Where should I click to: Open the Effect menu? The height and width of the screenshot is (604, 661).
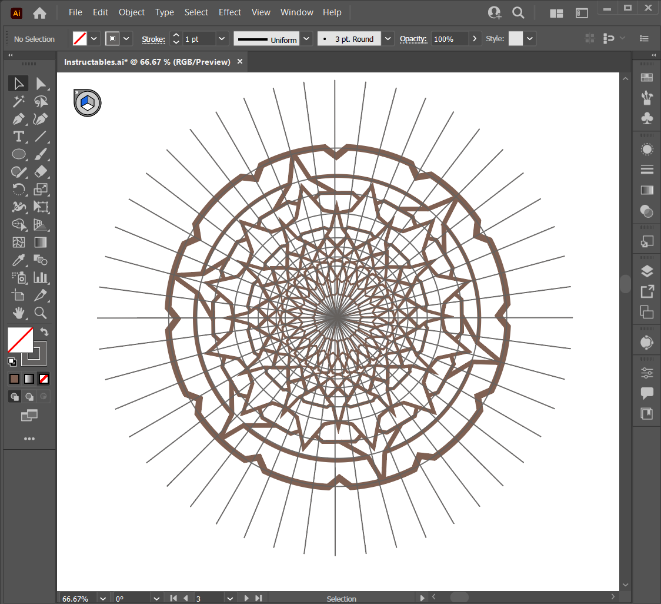[x=229, y=12]
